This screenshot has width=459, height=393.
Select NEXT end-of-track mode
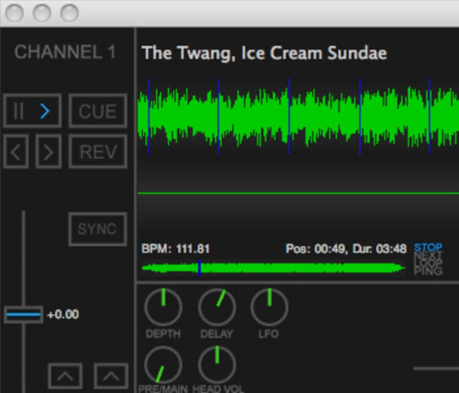(x=428, y=255)
